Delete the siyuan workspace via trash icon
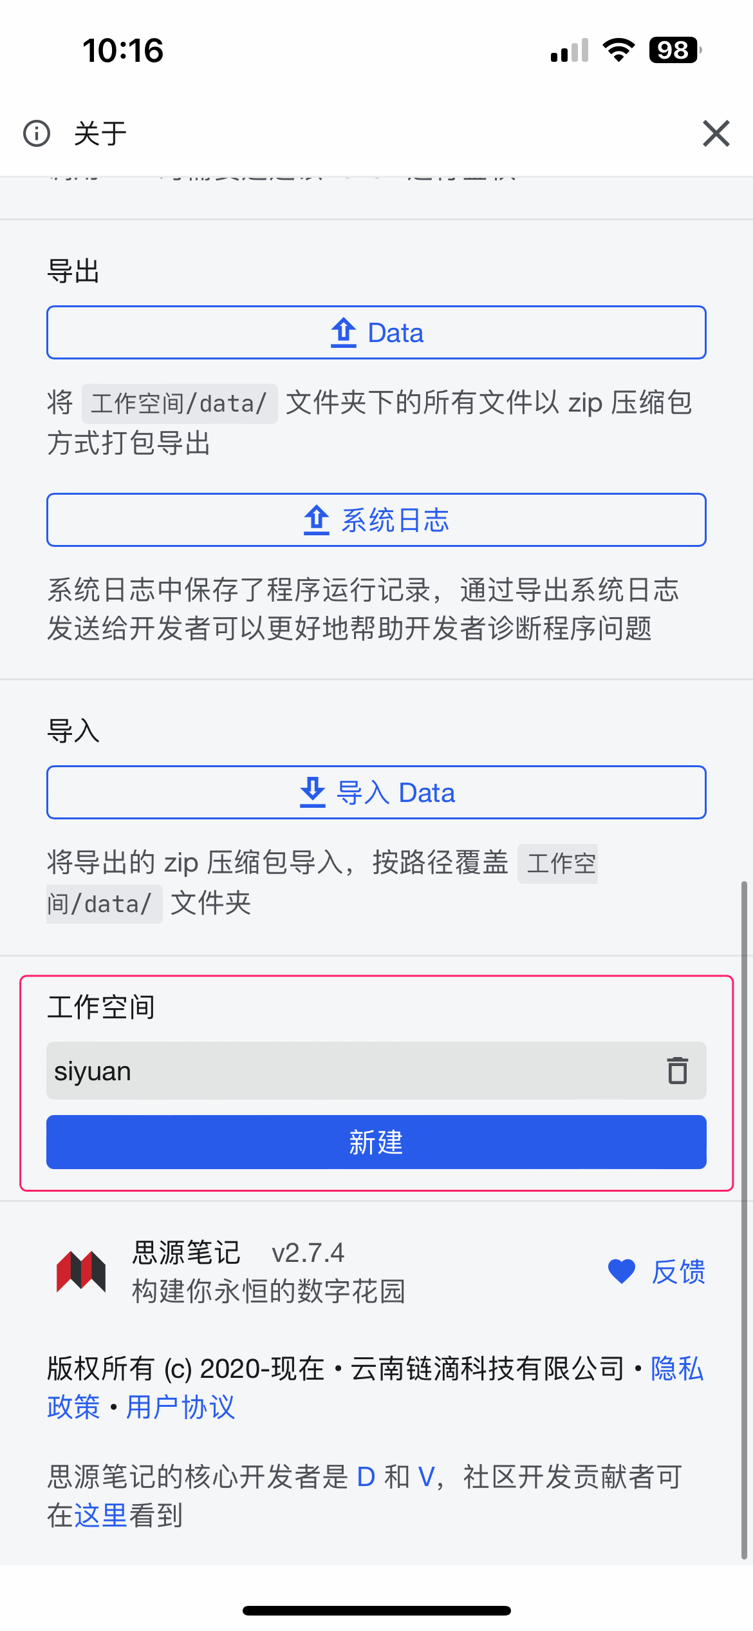Image resolution: width=753 pixels, height=1631 pixels. (x=677, y=1071)
